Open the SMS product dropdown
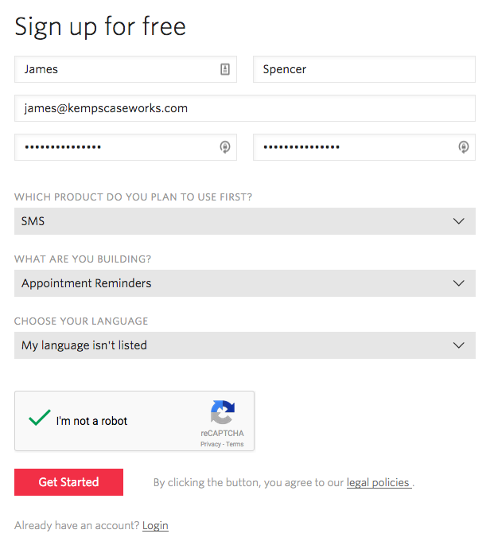This screenshot has width=490, height=557. 244,221
